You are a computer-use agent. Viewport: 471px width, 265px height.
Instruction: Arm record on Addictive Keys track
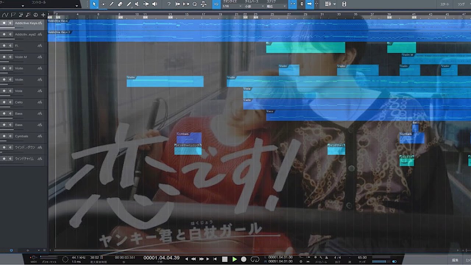point(4,23)
